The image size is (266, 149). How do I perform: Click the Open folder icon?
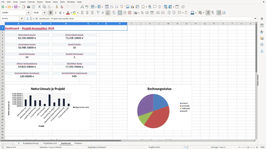[9, 7]
